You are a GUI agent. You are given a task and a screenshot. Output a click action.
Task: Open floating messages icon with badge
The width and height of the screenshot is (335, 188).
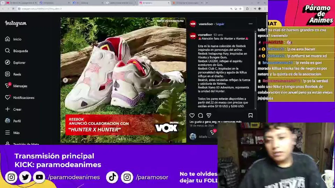point(213,132)
